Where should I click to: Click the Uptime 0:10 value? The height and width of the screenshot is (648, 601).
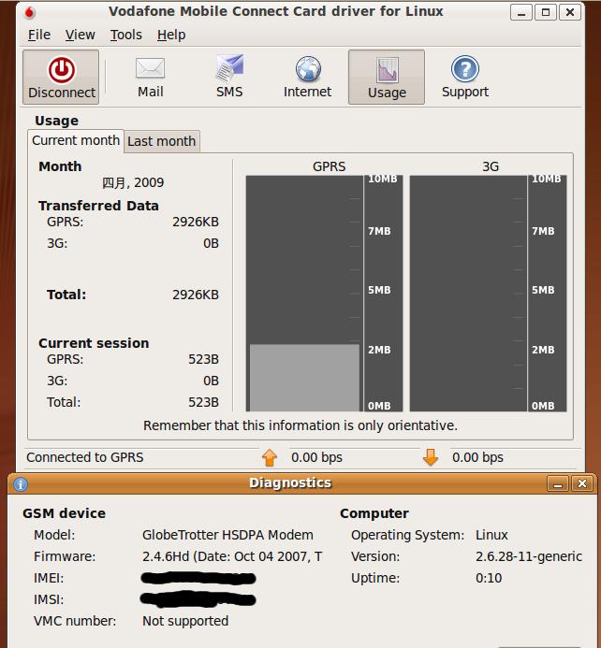tap(489, 578)
